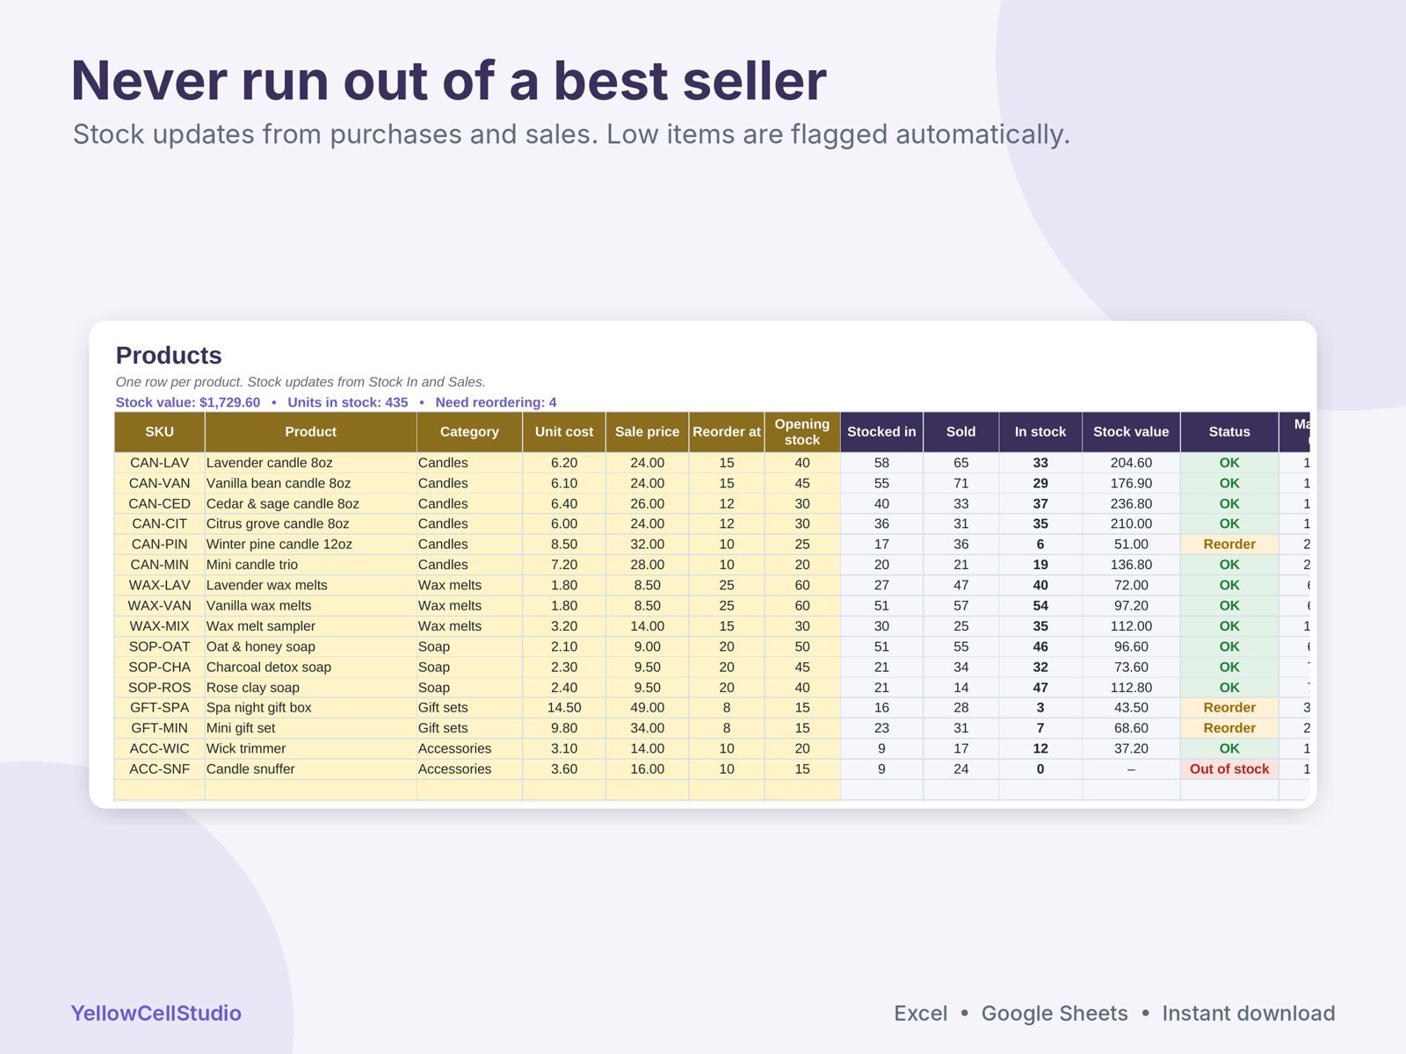Select the "Lavender candle 8oz" product cell
Screen dimensions: 1406x1054
point(310,463)
